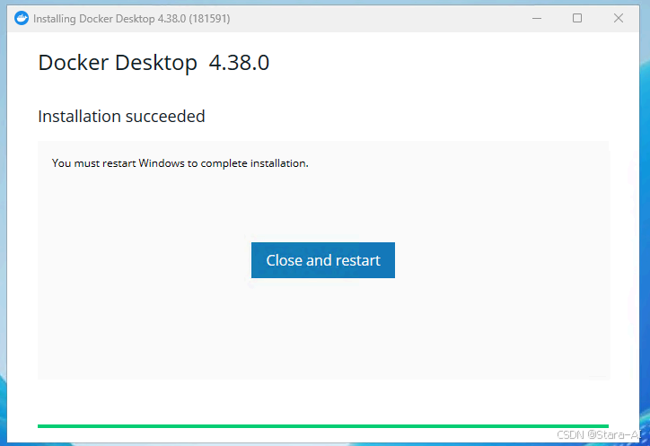Close the Docker installer window
The image size is (650, 446).
(x=618, y=18)
